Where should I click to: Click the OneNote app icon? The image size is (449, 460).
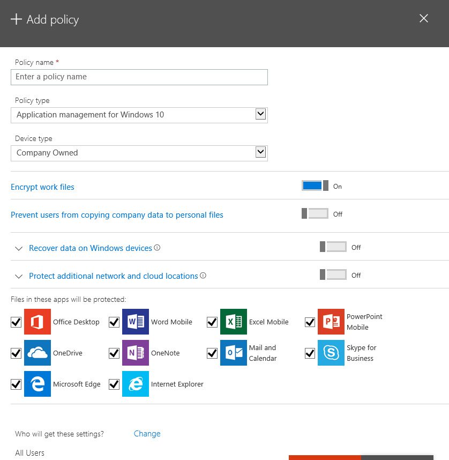pos(135,353)
